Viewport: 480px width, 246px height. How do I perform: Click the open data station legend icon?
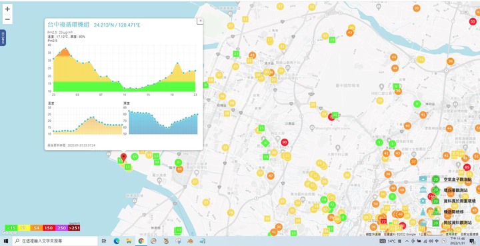[x=423, y=223]
